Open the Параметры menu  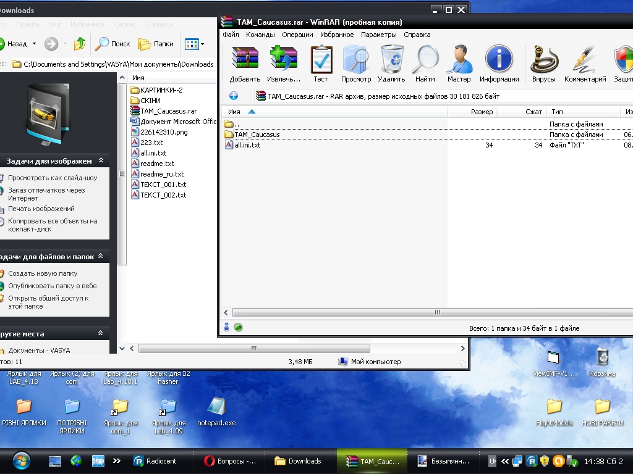[378, 35]
